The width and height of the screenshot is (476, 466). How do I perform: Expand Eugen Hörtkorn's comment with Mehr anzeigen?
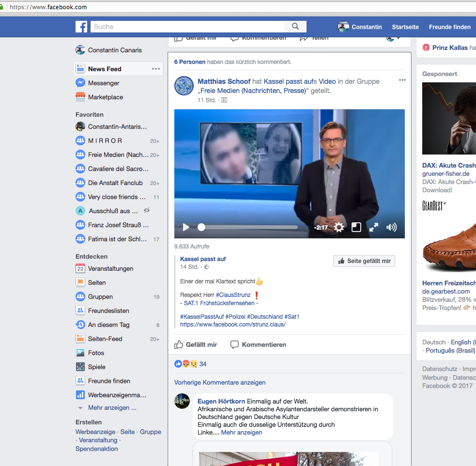242,432
